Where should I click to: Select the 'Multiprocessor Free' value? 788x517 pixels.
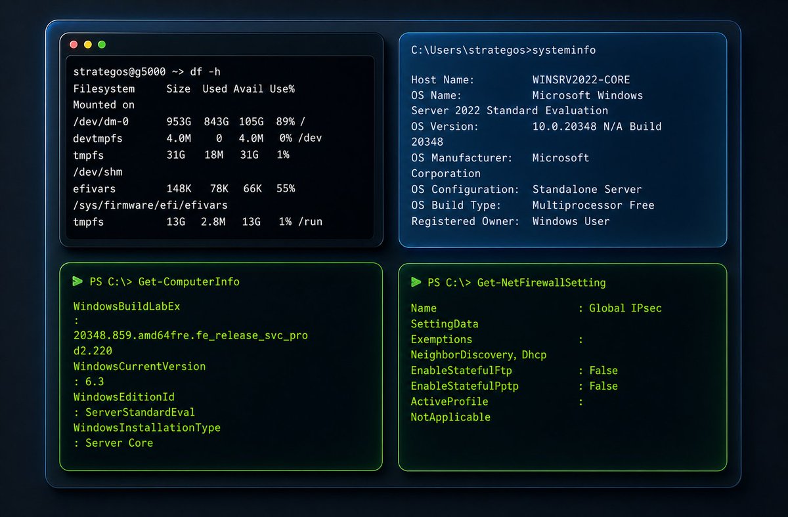pyautogui.click(x=594, y=205)
